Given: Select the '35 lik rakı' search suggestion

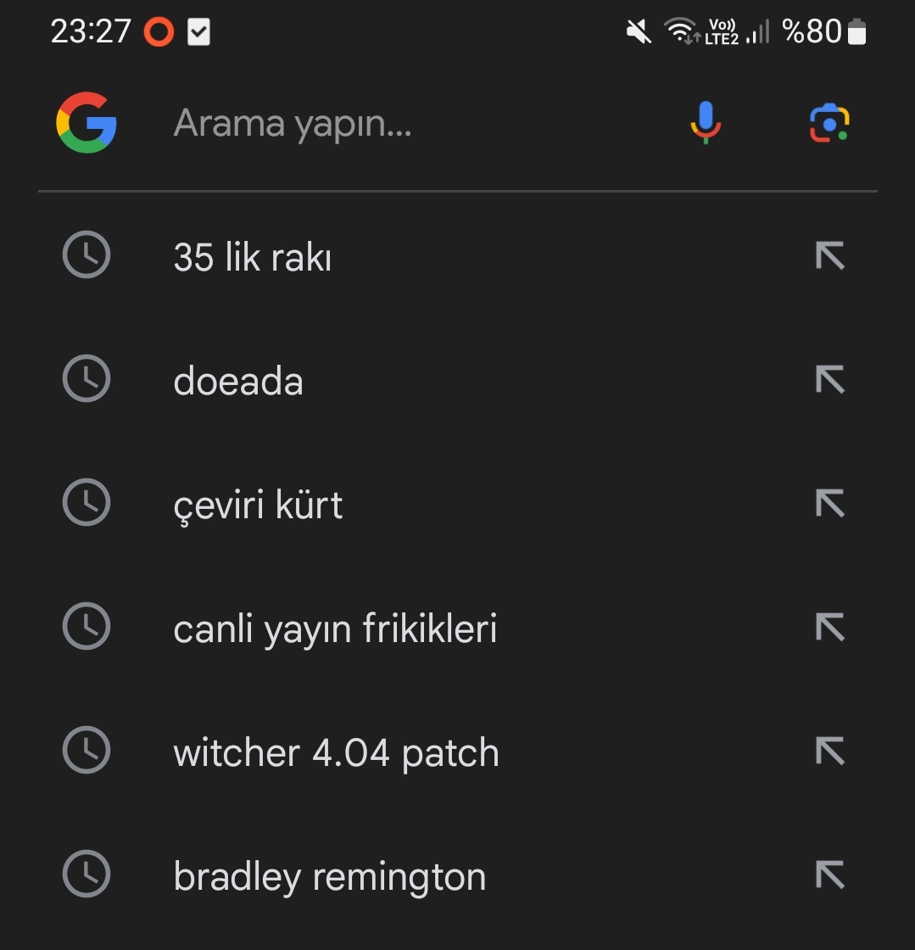Looking at the screenshot, I should (x=252, y=256).
